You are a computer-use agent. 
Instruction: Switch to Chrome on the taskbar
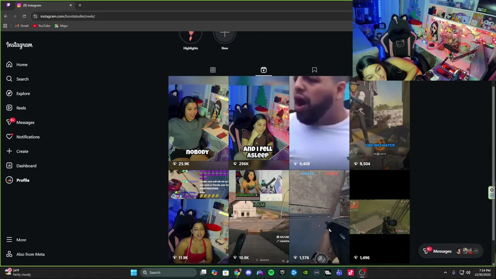(237, 272)
